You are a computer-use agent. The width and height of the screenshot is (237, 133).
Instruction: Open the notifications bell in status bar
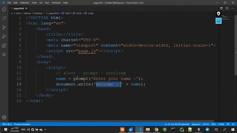coord(233,124)
